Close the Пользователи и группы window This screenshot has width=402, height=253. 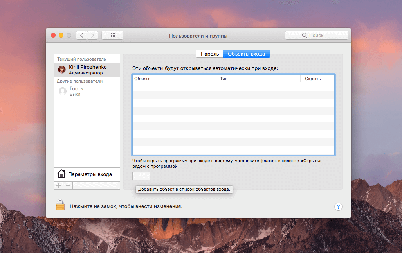(53, 35)
